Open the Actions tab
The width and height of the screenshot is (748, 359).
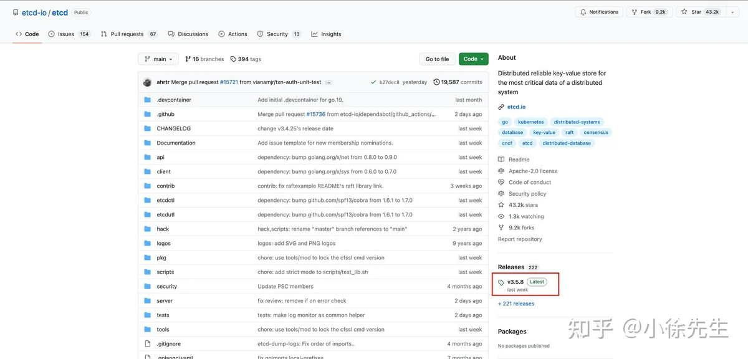233,34
